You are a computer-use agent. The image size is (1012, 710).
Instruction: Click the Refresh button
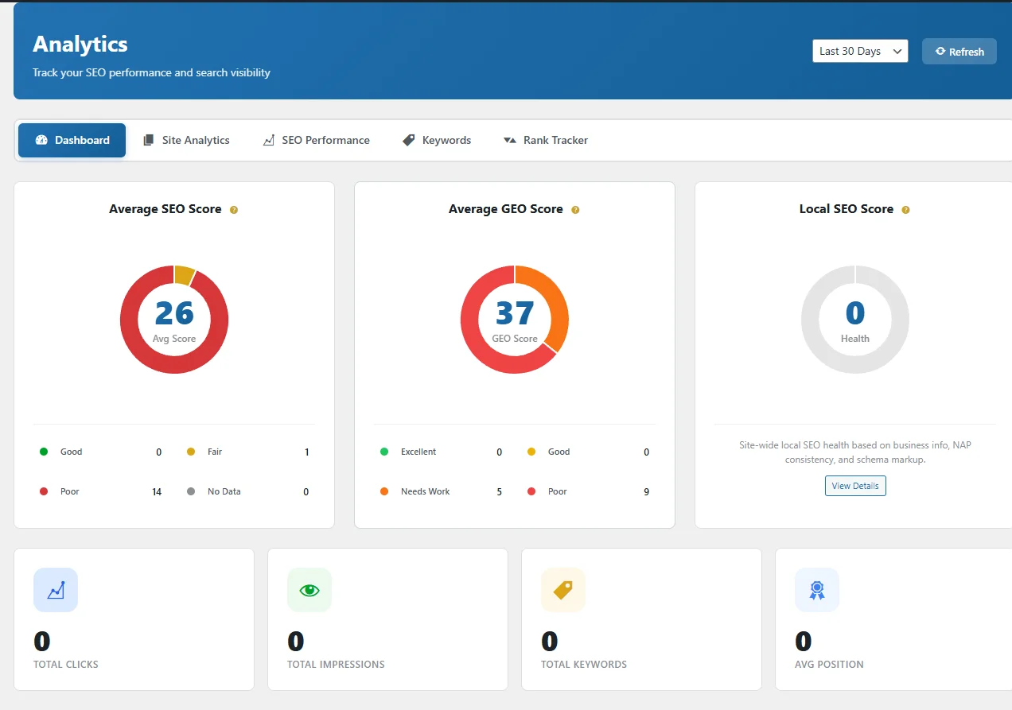959,51
